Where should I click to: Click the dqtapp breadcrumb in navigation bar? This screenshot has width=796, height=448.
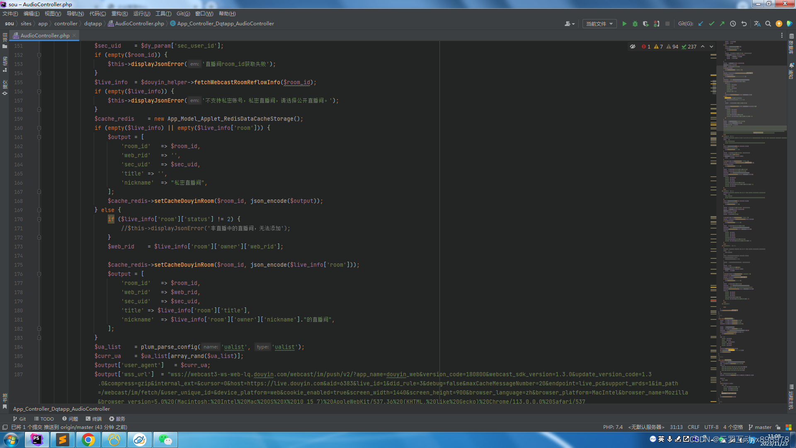pos(93,24)
